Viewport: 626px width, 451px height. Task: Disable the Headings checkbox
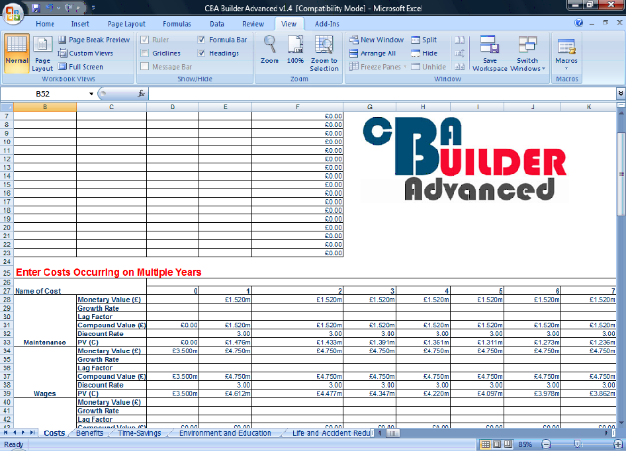pyautogui.click(x=202, y=54)
